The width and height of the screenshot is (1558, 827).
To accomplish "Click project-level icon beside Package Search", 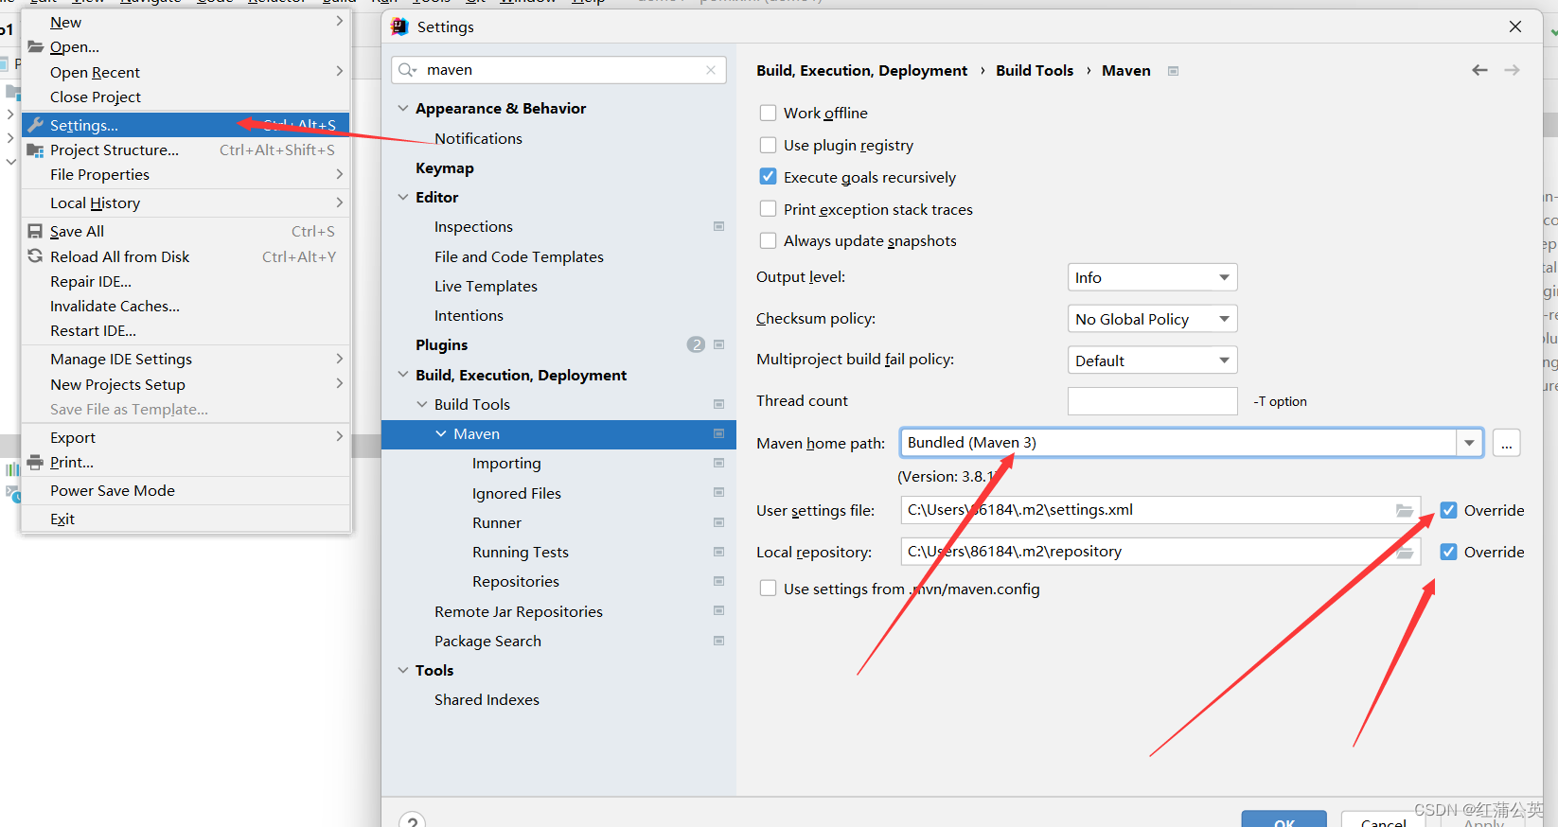I will (718, 641).
